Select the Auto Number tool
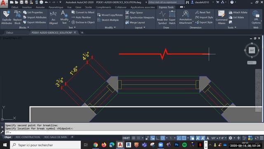The height and width of the screenshot is (149, 264). 81,17
